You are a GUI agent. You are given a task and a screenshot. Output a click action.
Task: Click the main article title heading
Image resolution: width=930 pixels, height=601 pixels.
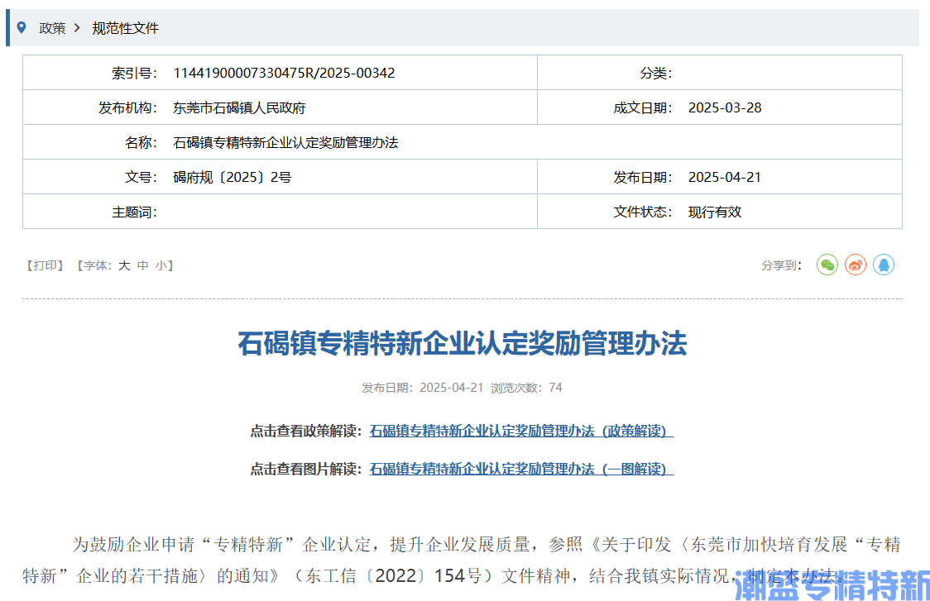tap(462, 344)
